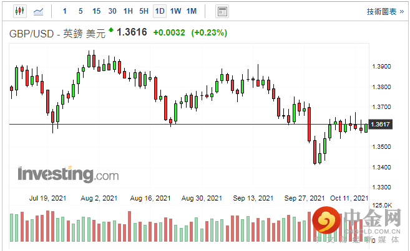
Task: Switch chart to 5H interval
Action: pos(144,11)
